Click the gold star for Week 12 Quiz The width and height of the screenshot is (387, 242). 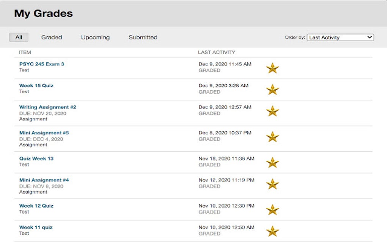click(272, 210)
